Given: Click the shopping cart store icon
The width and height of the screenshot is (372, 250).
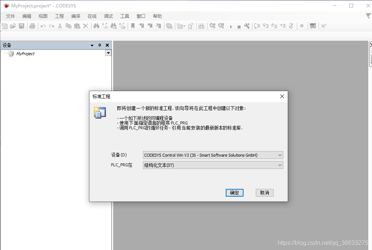Looking at the screenshot, I should [324, 26].
